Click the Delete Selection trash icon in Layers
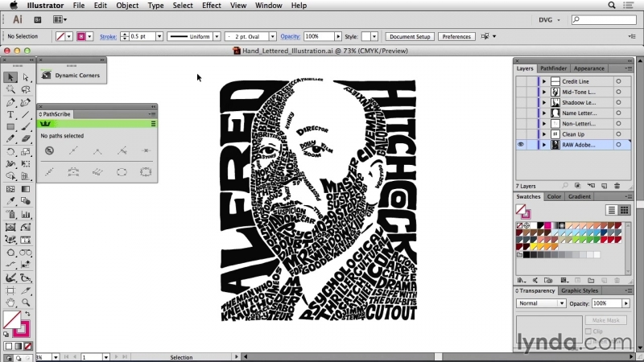Viewport: 644px width, 362px height. 617,186
